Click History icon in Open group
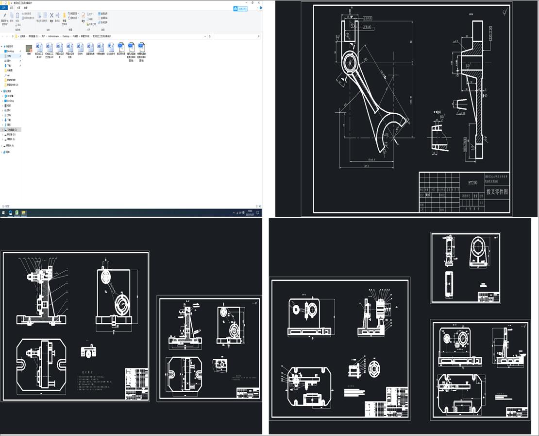 [x=92, y=24]
